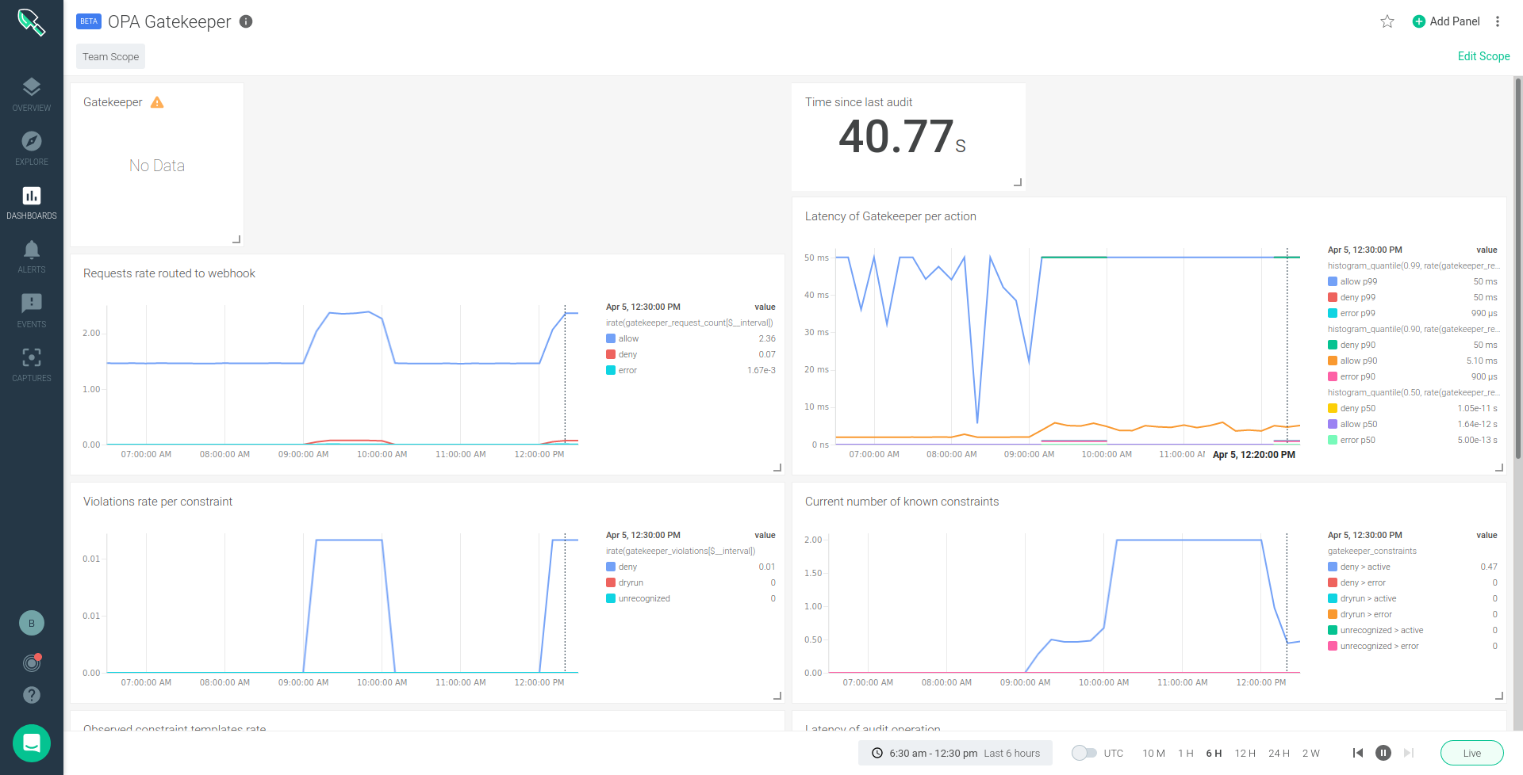Click resize handle of Violations rate per constraint panel
The image size is (1523, 775).
[x=777, y=696]
